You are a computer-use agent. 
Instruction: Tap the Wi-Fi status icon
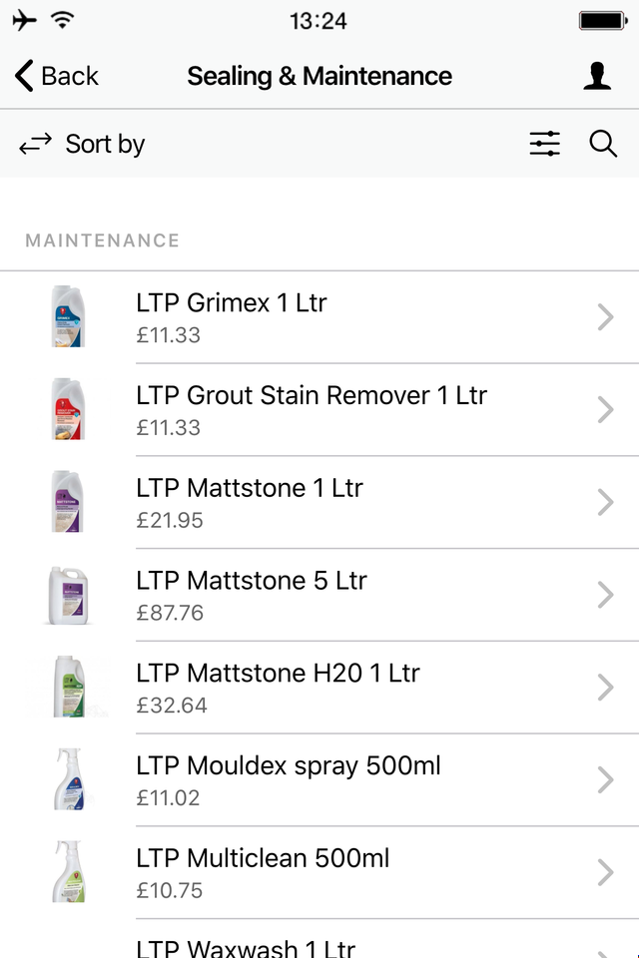(x=63, y=20)
